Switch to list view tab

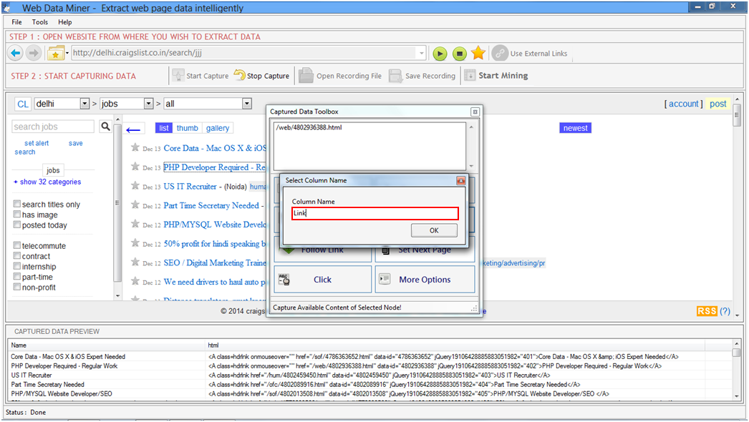164,128
